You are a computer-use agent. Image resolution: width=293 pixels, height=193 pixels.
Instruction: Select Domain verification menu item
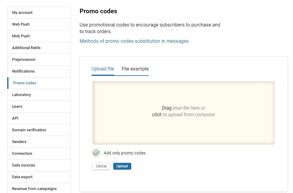[x=29, y=130]
